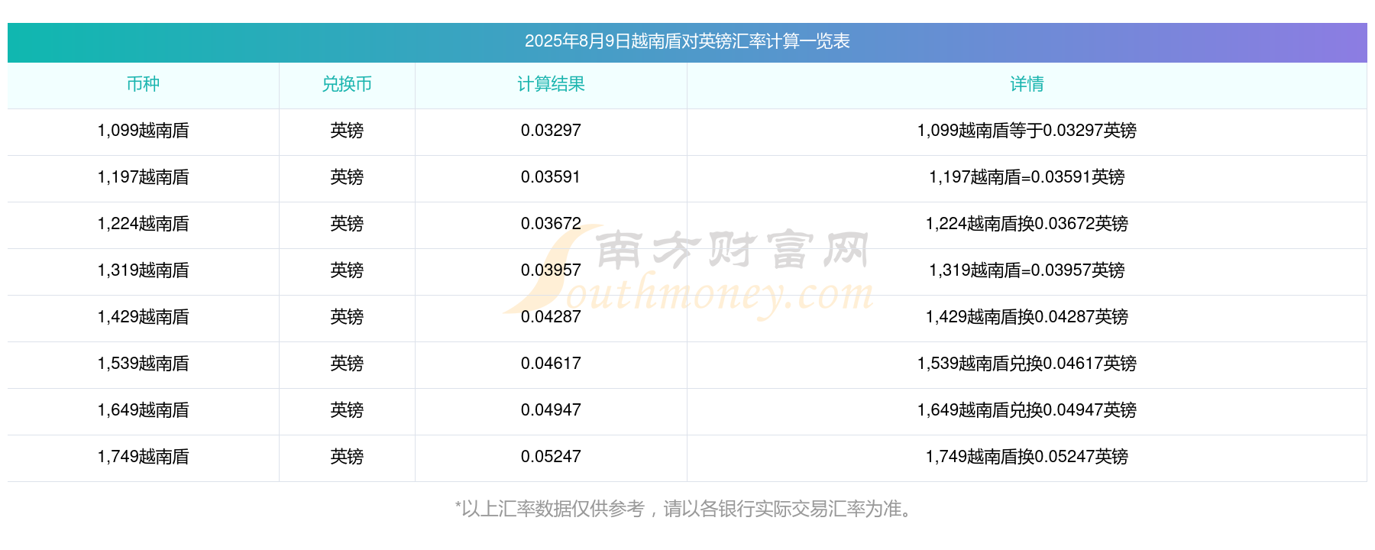This screenshot has height=550, width=1375.
Task: Select the 1,319越南盾 currency cell
Action: [143, 270]
